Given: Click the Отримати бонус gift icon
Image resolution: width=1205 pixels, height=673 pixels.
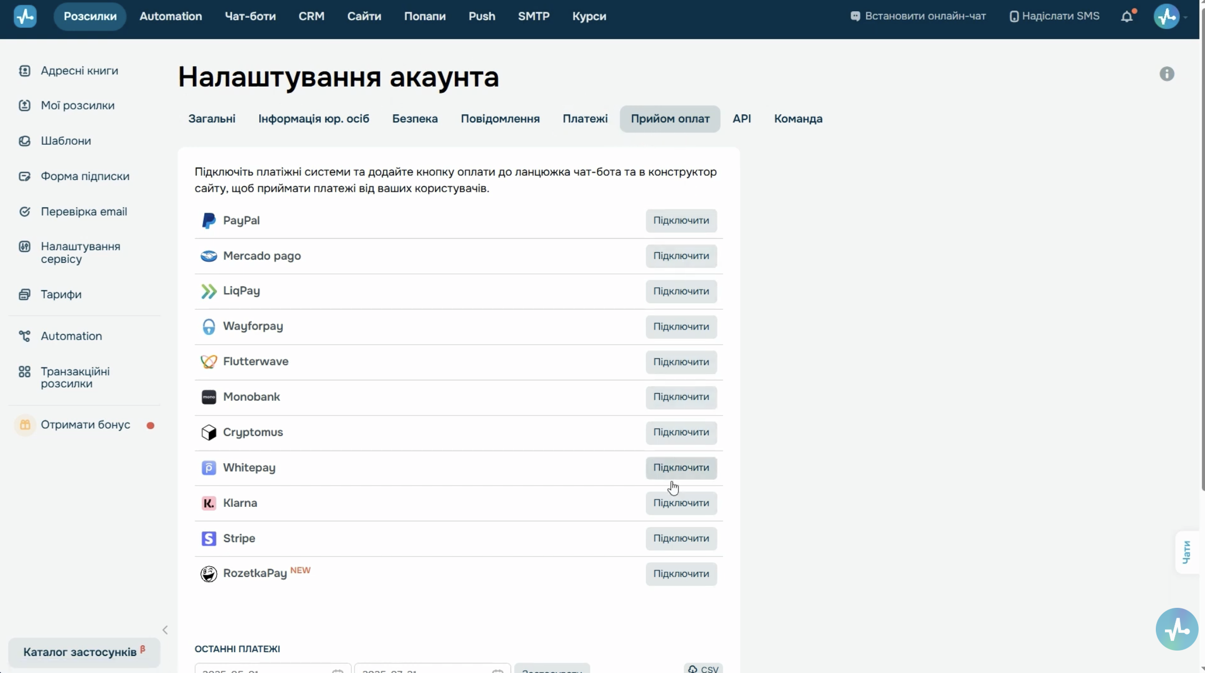Looking at the screenshot, I should click(x=25, y=425).
